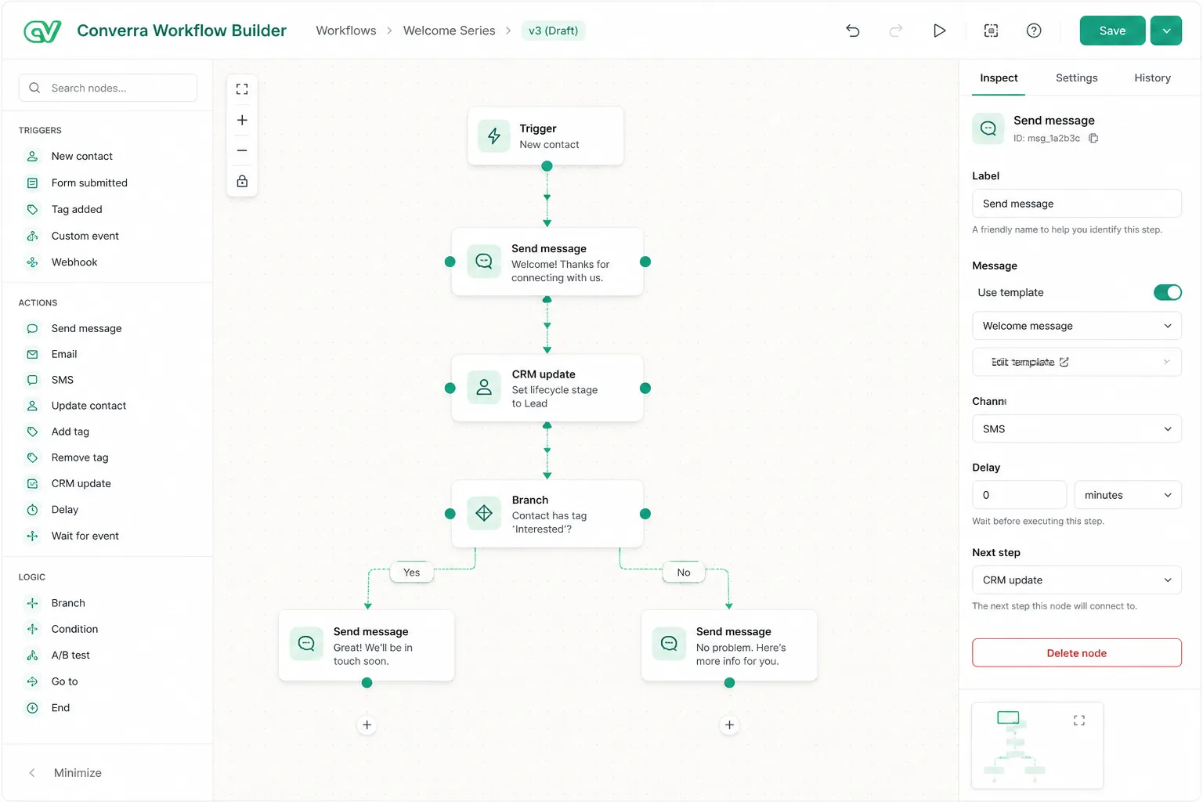Screen dimensions: 1203x802
Task: Click the focus selection icon in header
Action: click(x=991, y=31)
